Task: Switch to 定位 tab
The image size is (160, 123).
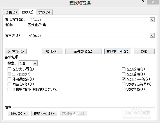Action: coord(44,12)
